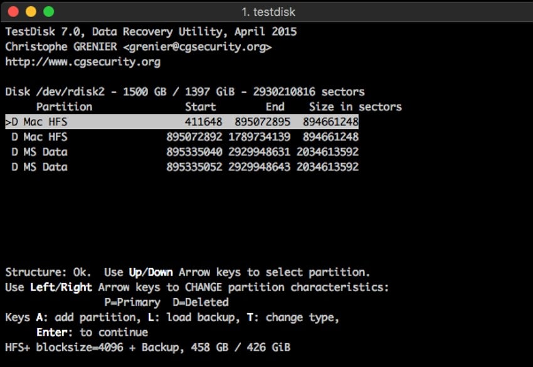Select the highlighted Mac HFS partition starting 411648
Screen dimensions: 533x367
point(182,121)
